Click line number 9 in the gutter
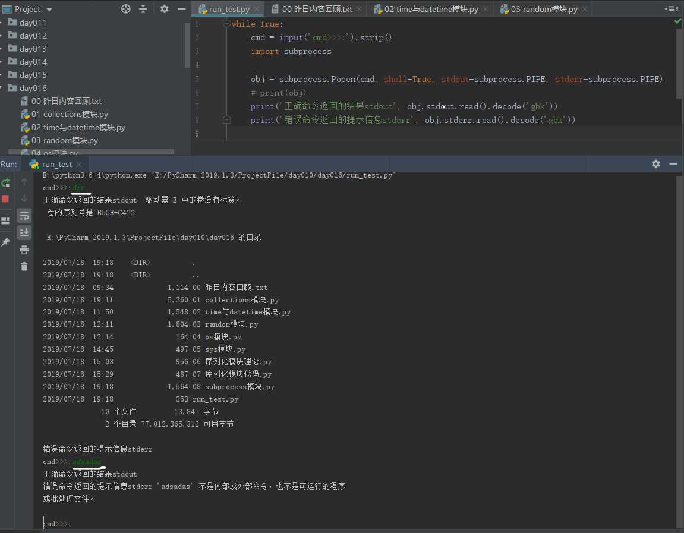684x533 pixels. click(197, 134)
